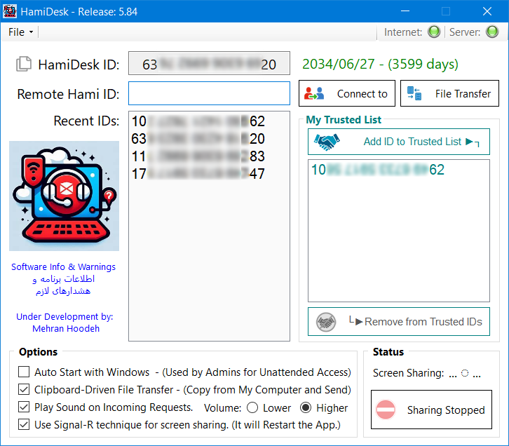Click the Connect to button
Image resolution: width=509 pixels, height=446 pixels.
click(x=346, y=93)
